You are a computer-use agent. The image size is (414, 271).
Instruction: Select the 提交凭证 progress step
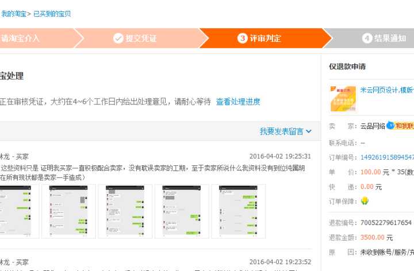[141, 38]
